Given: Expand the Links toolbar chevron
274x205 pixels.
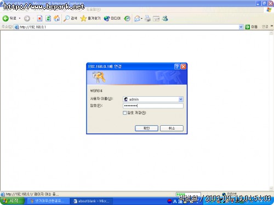Looking at the screenshot, I should point(272,26).
